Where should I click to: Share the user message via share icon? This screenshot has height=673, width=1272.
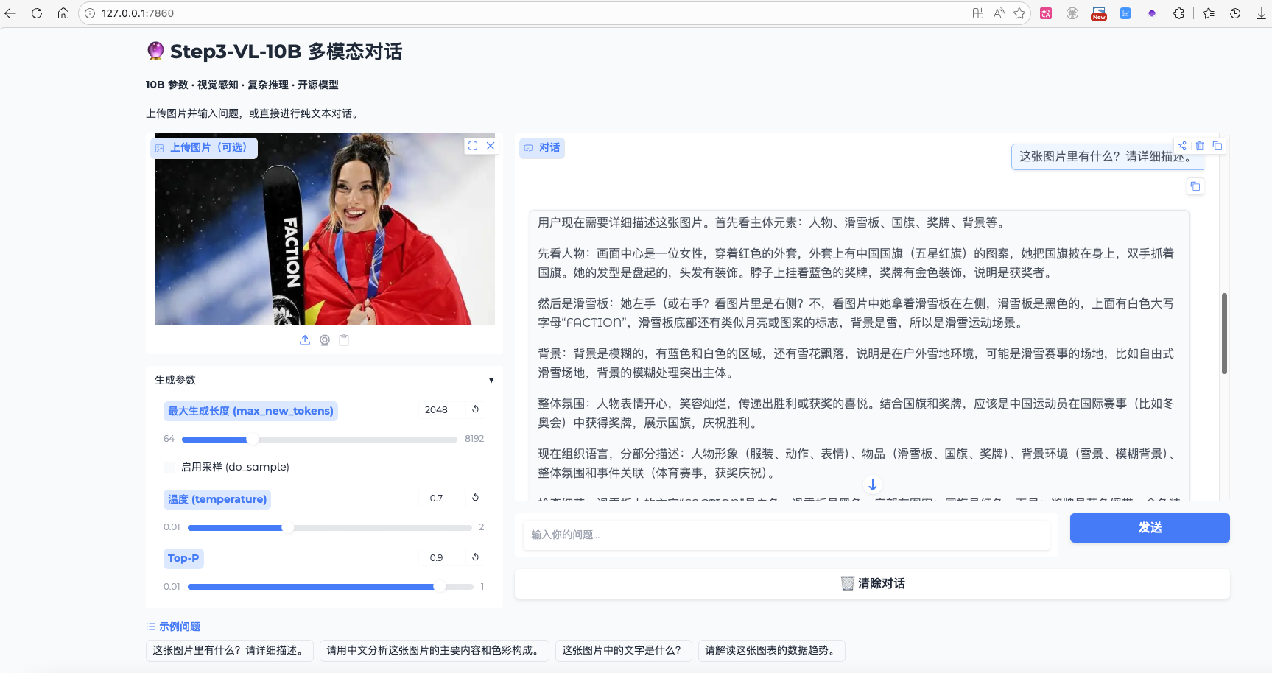coord(1181,145)
